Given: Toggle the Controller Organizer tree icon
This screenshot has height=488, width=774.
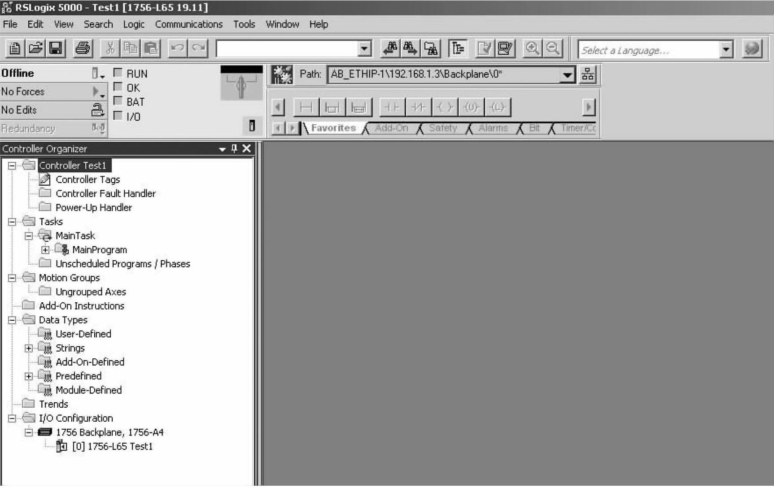Looking at the screenshot, I should pyautogui.click(x=458, y=48).
